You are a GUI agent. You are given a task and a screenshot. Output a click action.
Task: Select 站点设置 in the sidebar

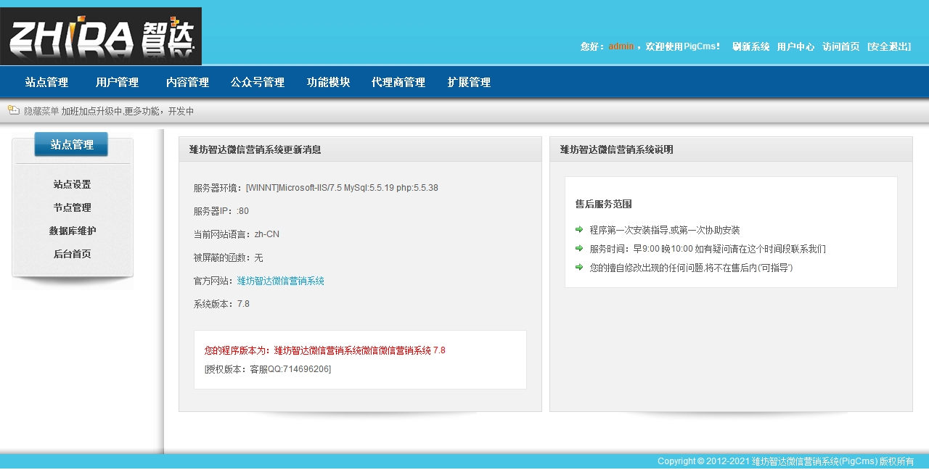(x=72, y=184)
